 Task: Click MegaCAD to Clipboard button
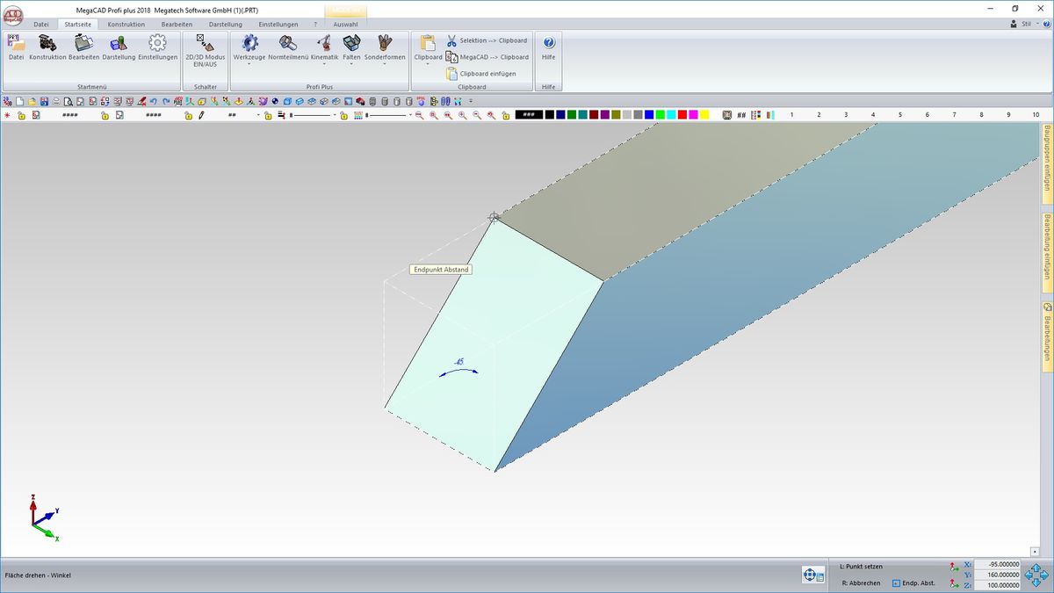pyautogui.click(x=487, y=57)
